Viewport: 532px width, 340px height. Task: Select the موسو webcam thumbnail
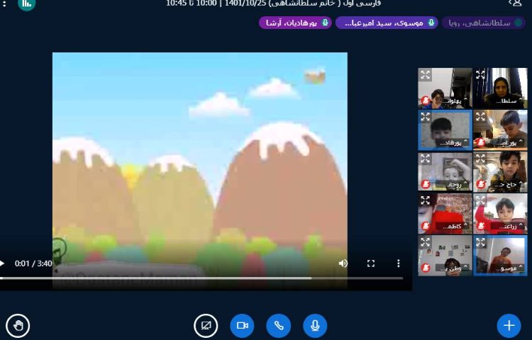(501, 254)
